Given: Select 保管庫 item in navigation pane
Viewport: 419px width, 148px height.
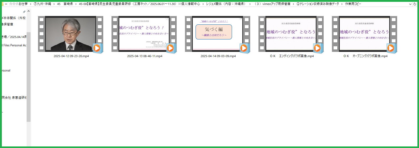Looking at the screenshot, I should (7, 24).
